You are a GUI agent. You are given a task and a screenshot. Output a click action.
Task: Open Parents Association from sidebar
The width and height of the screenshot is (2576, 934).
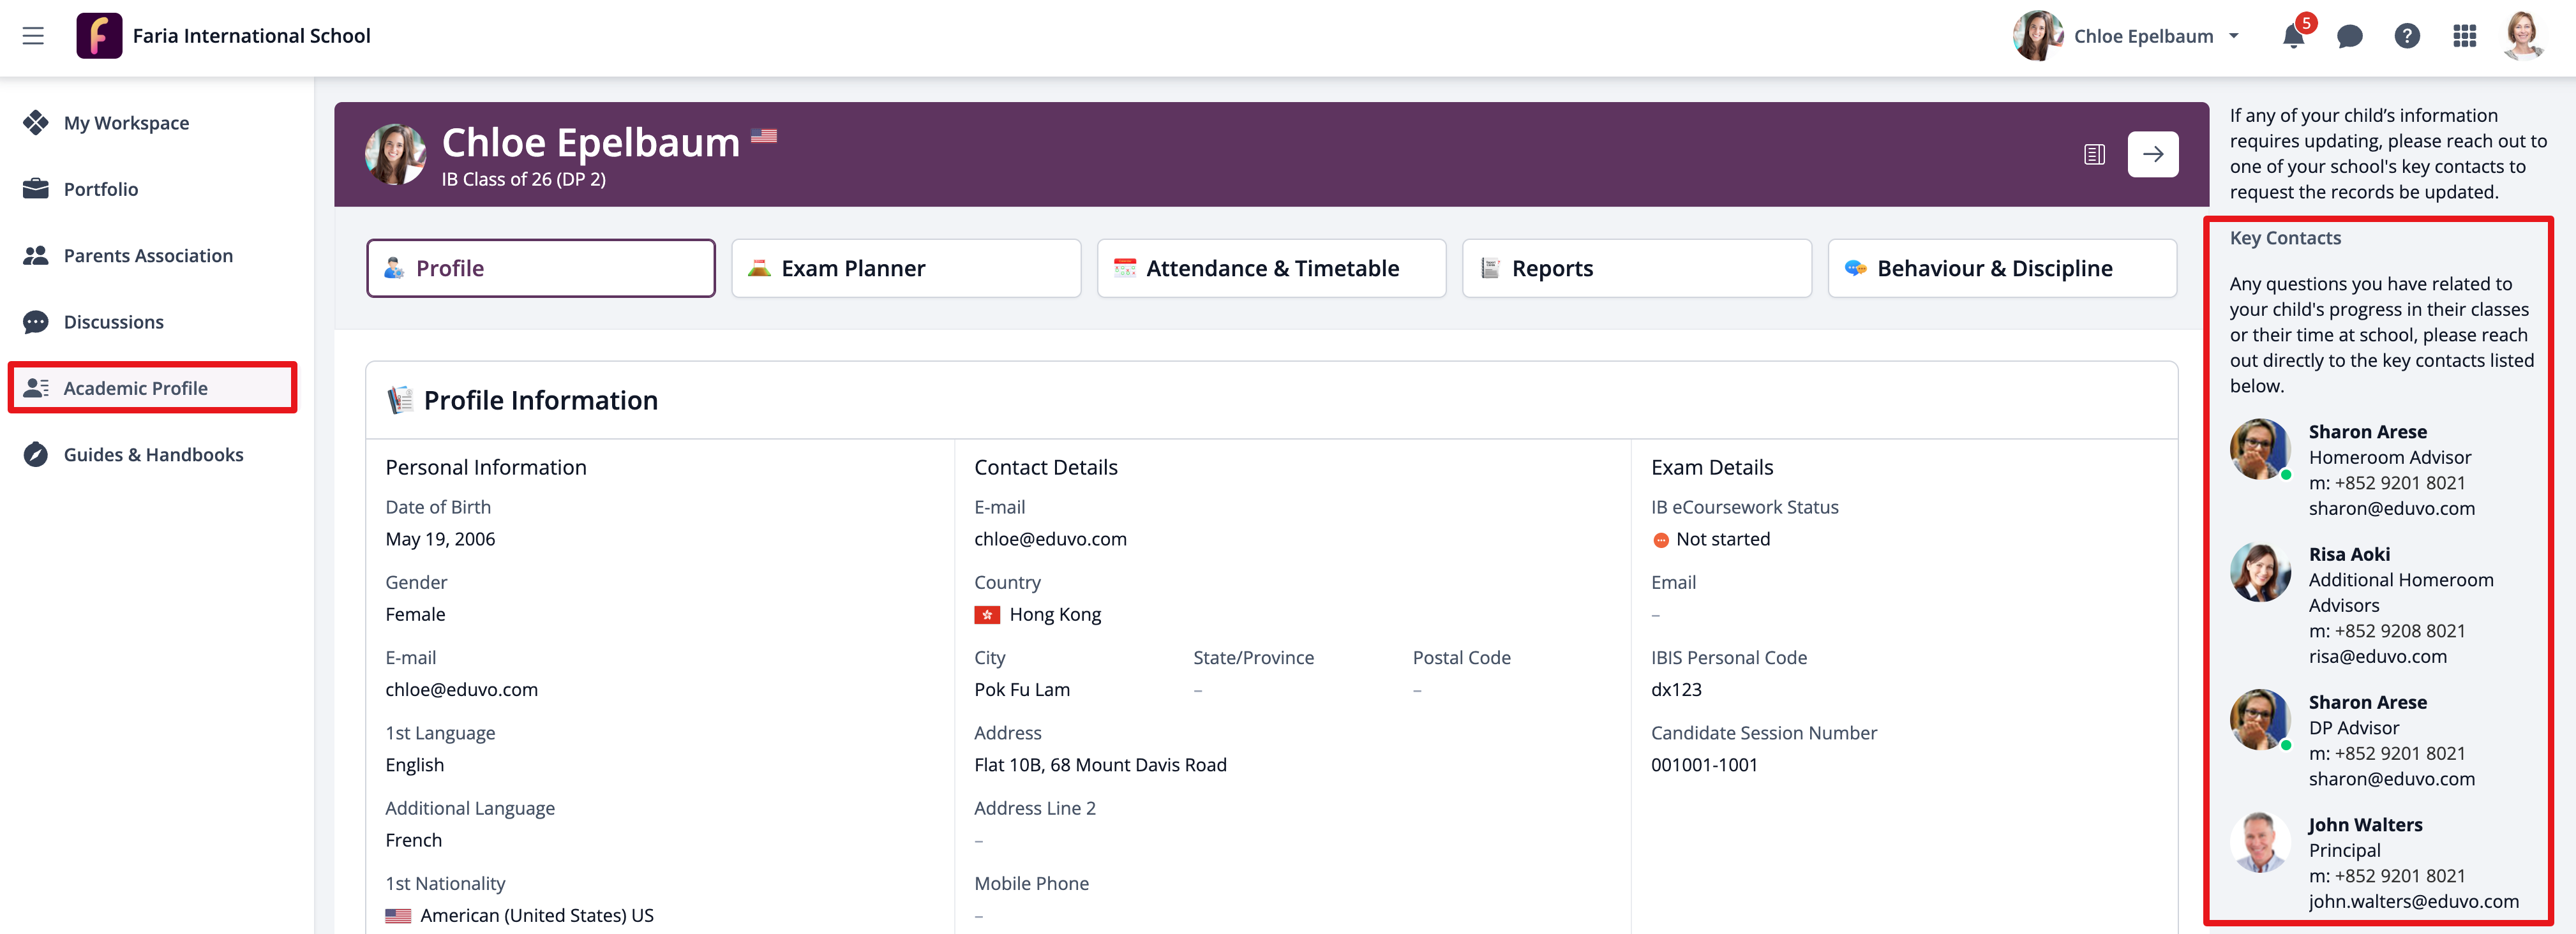[x=148, y=256]
